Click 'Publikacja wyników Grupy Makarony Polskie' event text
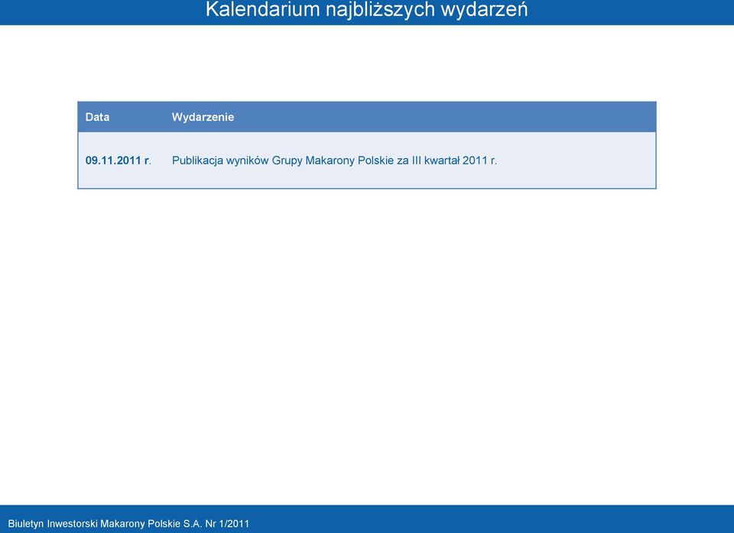 point(334,160)
